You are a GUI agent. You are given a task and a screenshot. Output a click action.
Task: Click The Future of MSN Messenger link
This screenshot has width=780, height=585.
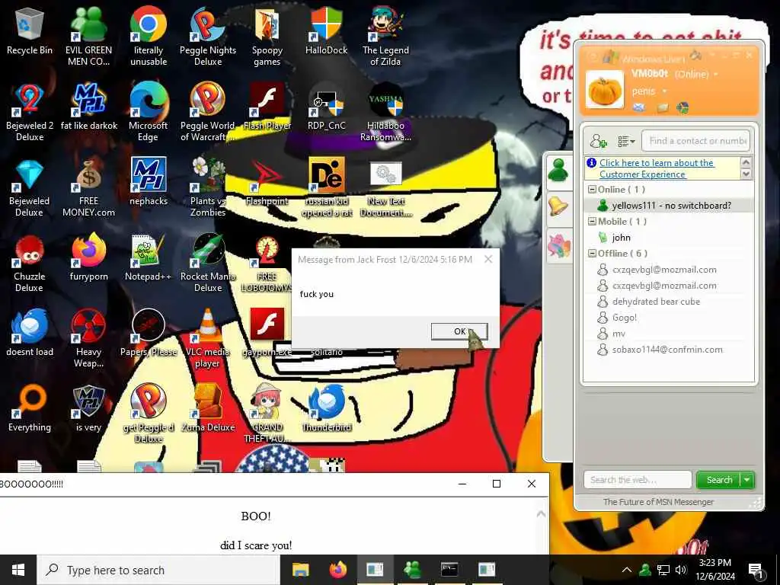pyautogui.click(x=658, y=503)
